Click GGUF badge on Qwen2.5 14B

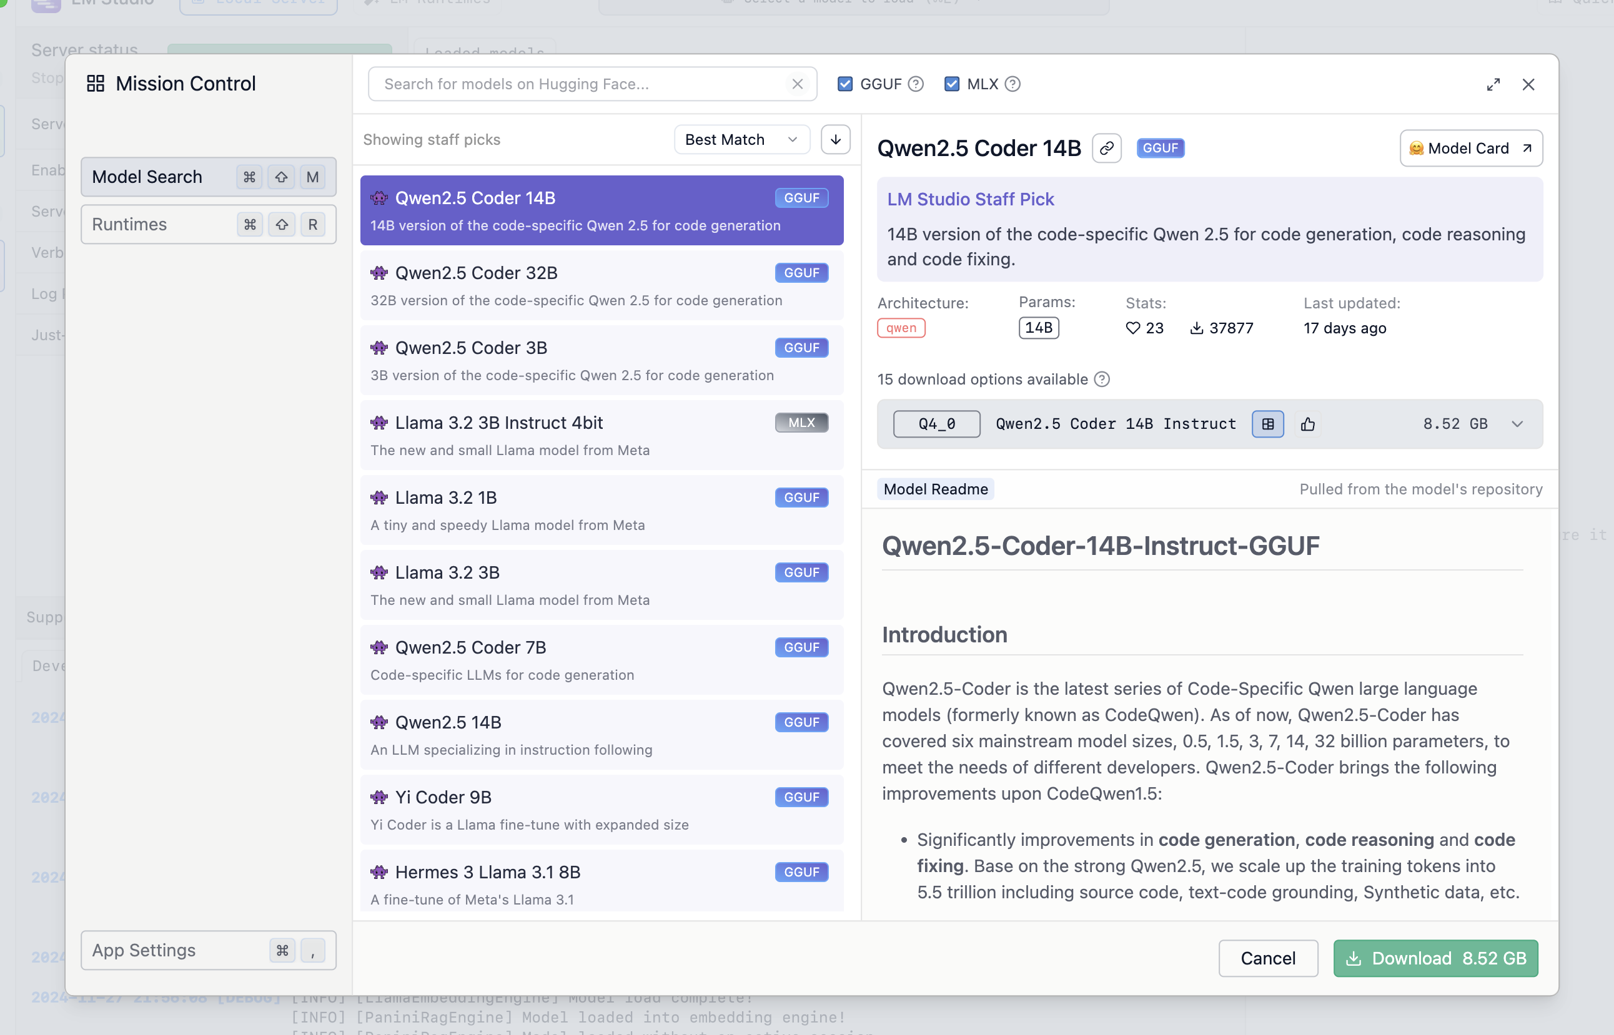tap(801, 722)
